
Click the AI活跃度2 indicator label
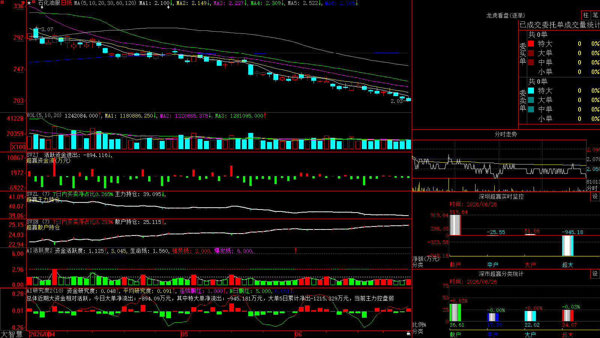point(40,250)
